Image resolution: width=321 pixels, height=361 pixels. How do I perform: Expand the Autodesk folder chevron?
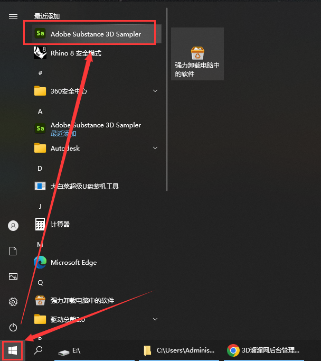click(x=155, y=148)
